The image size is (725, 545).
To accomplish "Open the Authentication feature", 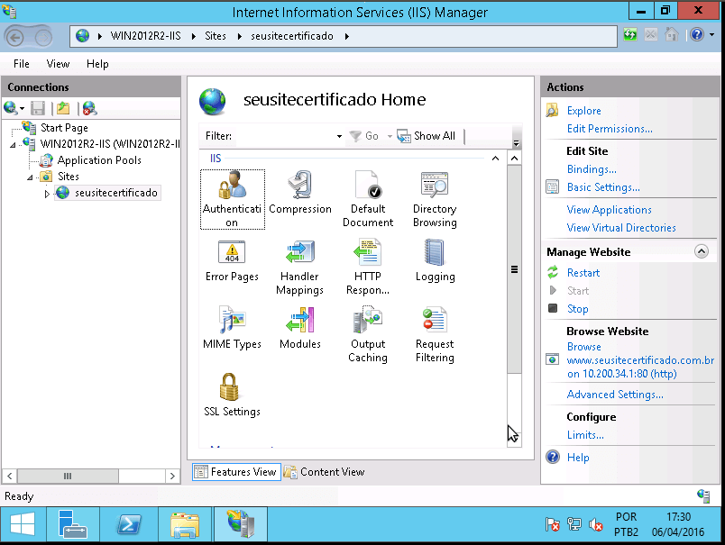I will point(232,199).
